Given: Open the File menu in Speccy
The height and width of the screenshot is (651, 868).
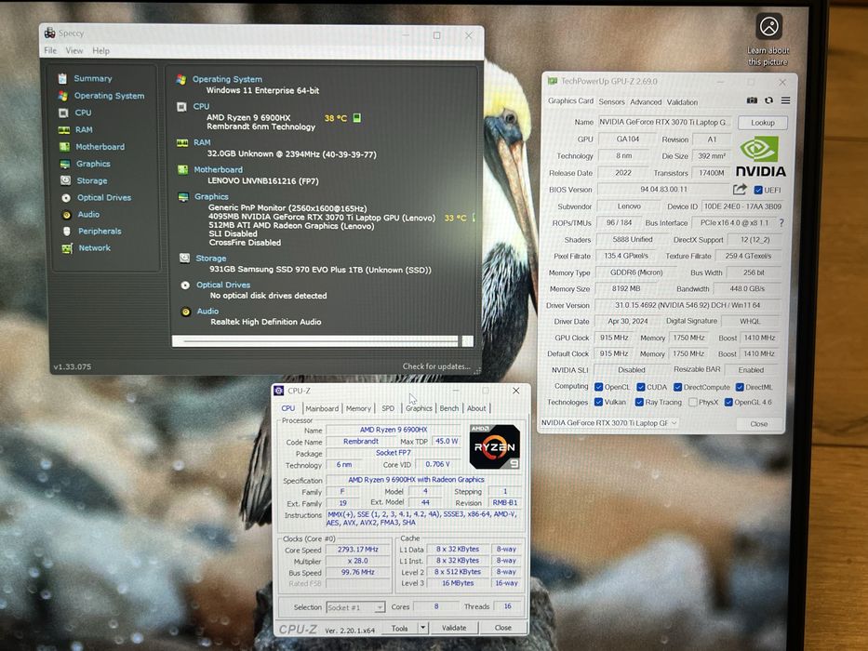Looking at the screenshot, I should point(50,50).
